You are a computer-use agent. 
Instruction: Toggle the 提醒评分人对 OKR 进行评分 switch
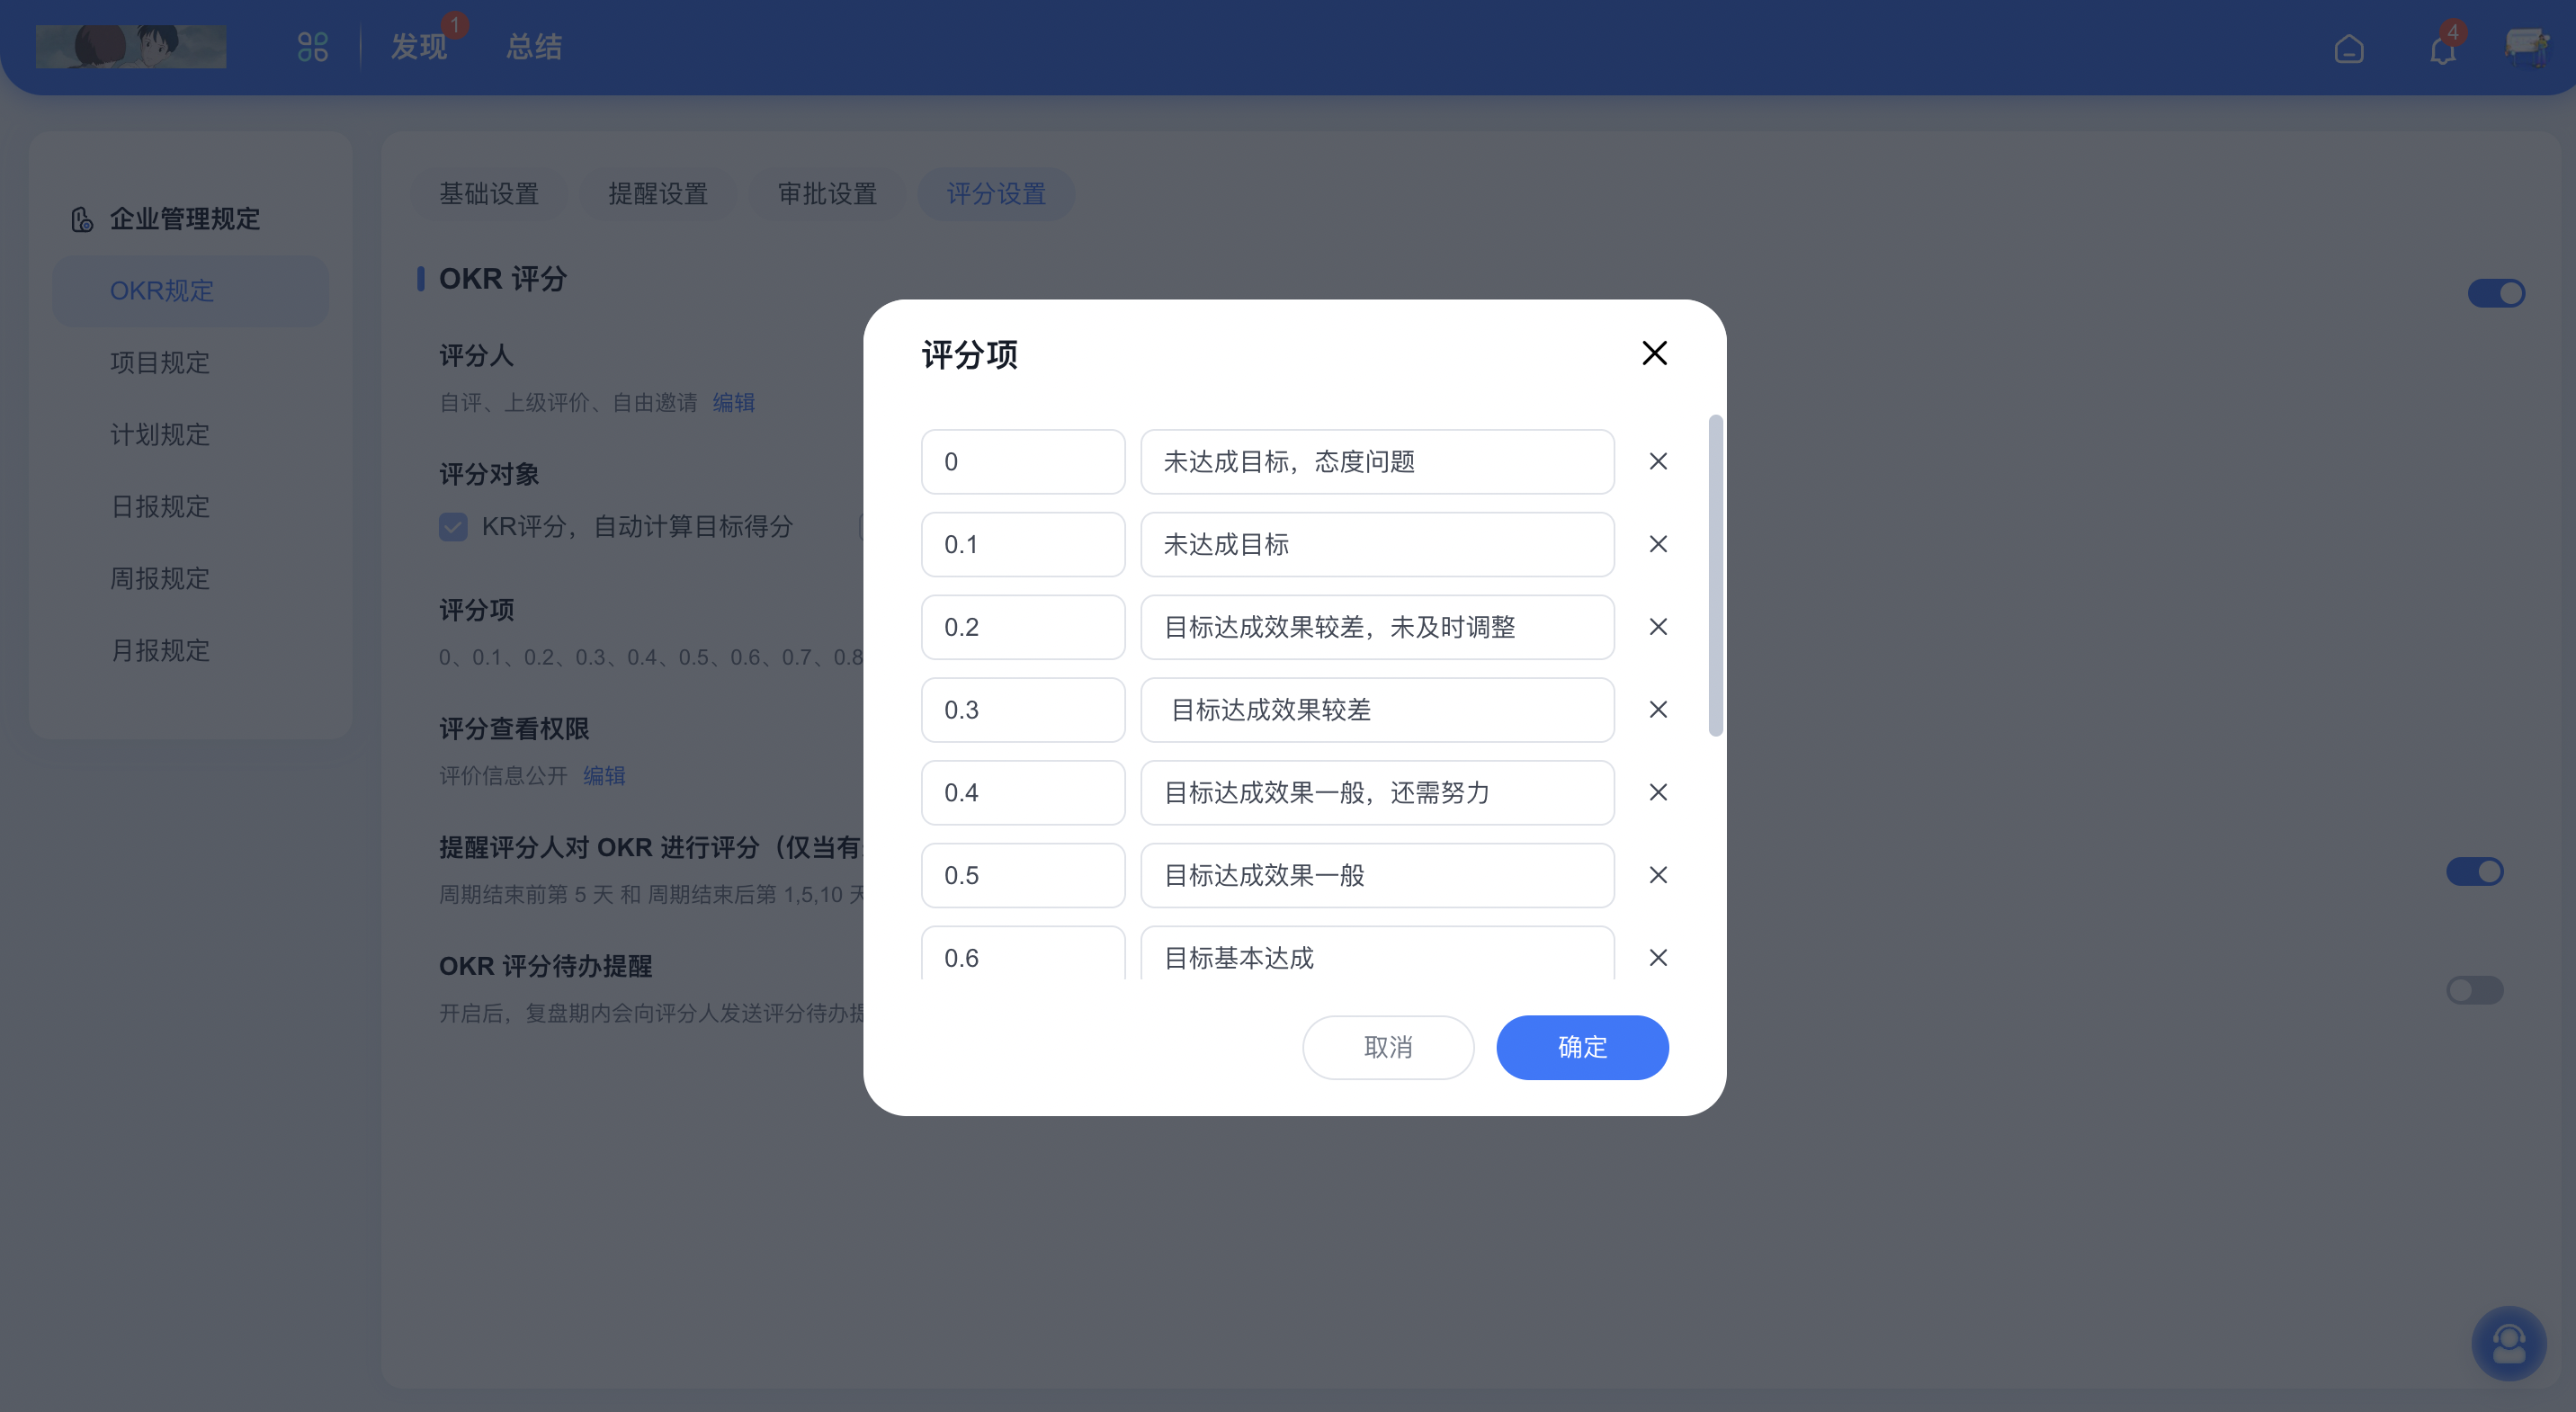(2475, 871)
